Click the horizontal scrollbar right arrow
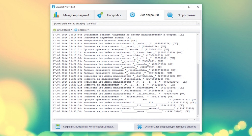The image size is (252, 136). (x=195, y=119)
